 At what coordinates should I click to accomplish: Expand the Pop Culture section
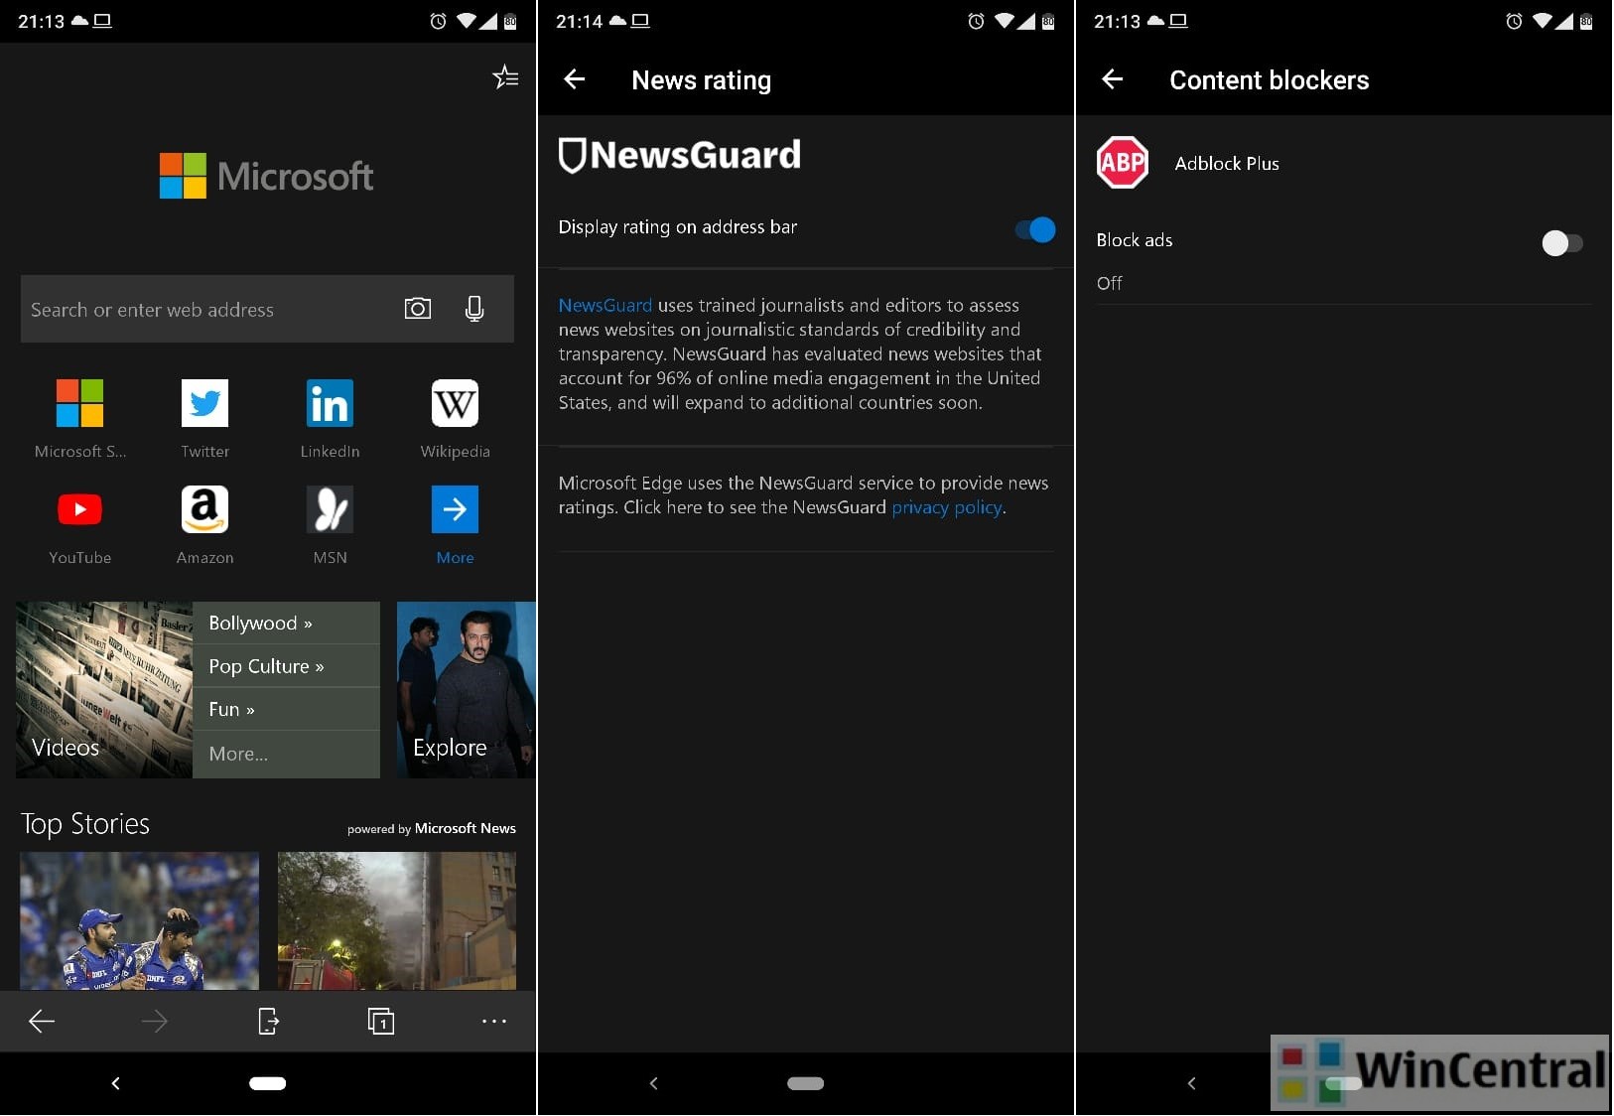(x=266, y=665)
